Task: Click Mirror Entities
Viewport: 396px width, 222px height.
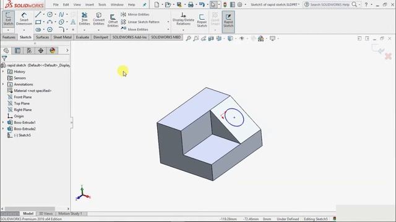Action: point(135,15)
